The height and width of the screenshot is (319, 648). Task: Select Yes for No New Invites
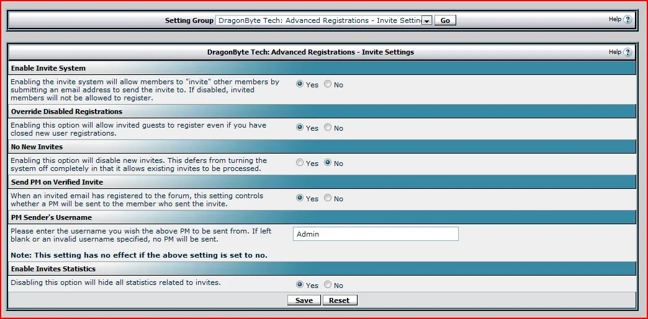coord(300,163)
